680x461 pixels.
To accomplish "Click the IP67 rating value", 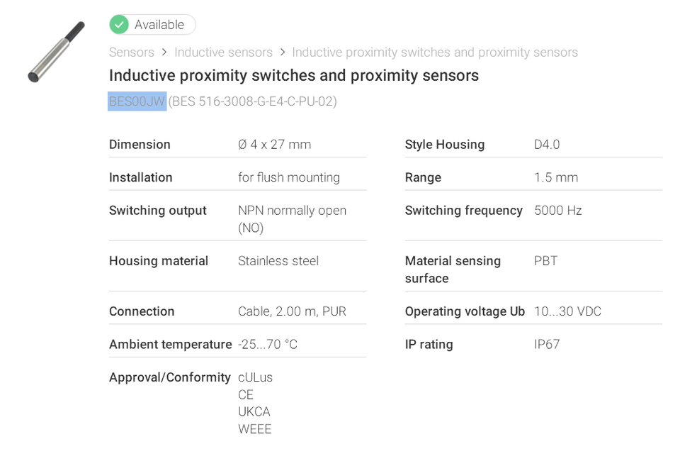I will tap(547, 344).
